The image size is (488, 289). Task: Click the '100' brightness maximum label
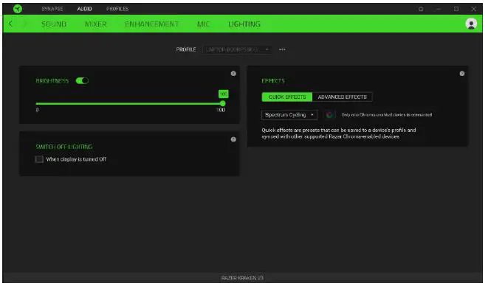tap(220, 110)
